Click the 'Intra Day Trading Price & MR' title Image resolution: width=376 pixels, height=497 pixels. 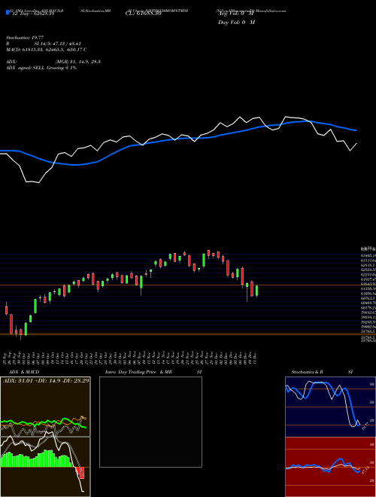[138, 372]
